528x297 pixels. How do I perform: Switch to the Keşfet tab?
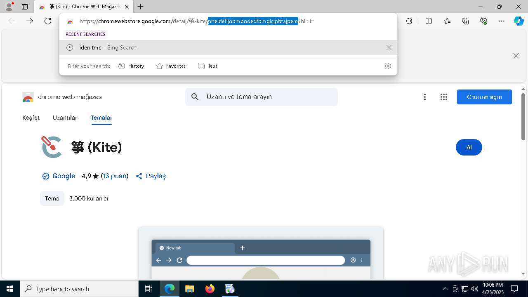pyautogui.click(x=31, y=118)
